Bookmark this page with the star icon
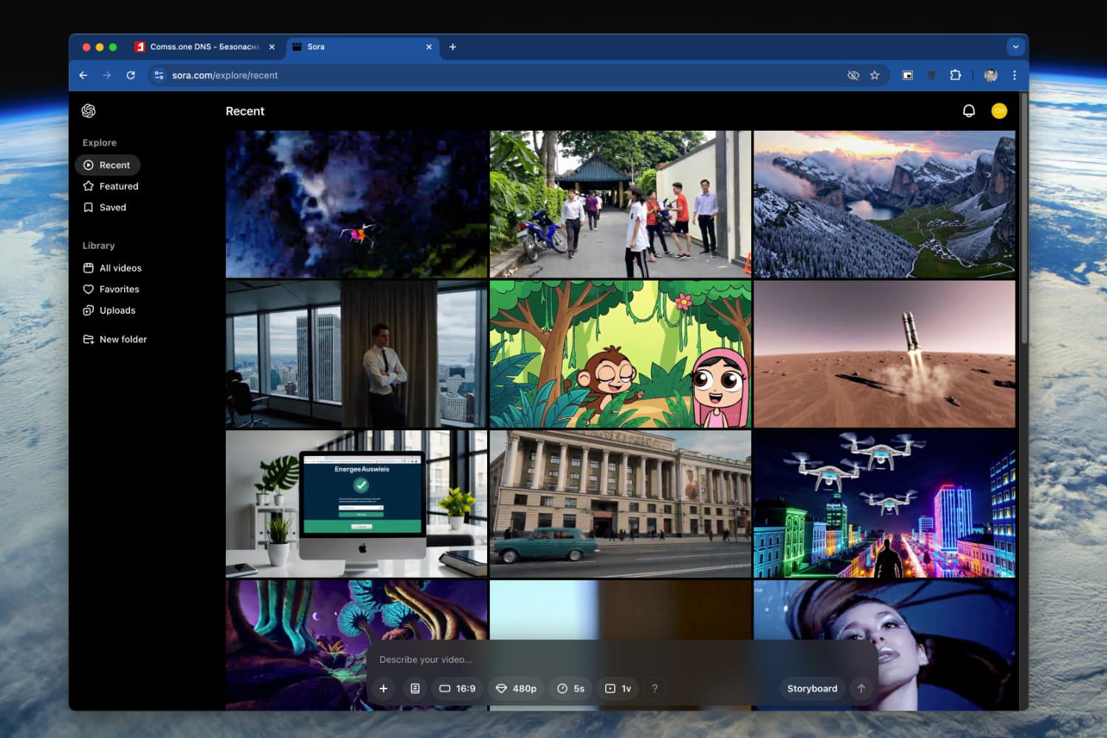 875,75
